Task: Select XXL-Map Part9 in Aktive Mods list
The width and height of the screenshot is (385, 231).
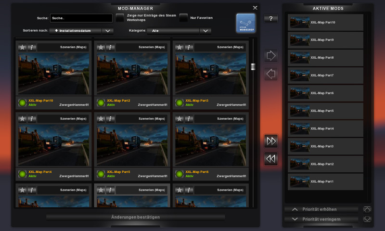Action: click(x=326, y=40)
